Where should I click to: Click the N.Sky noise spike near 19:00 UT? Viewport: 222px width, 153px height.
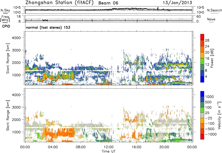click(x=158, y=8)
